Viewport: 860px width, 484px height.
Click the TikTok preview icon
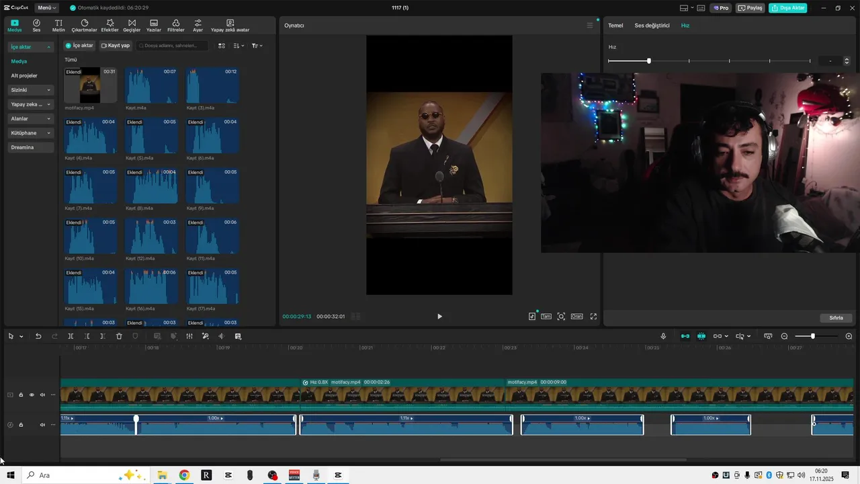click(532, 317)
